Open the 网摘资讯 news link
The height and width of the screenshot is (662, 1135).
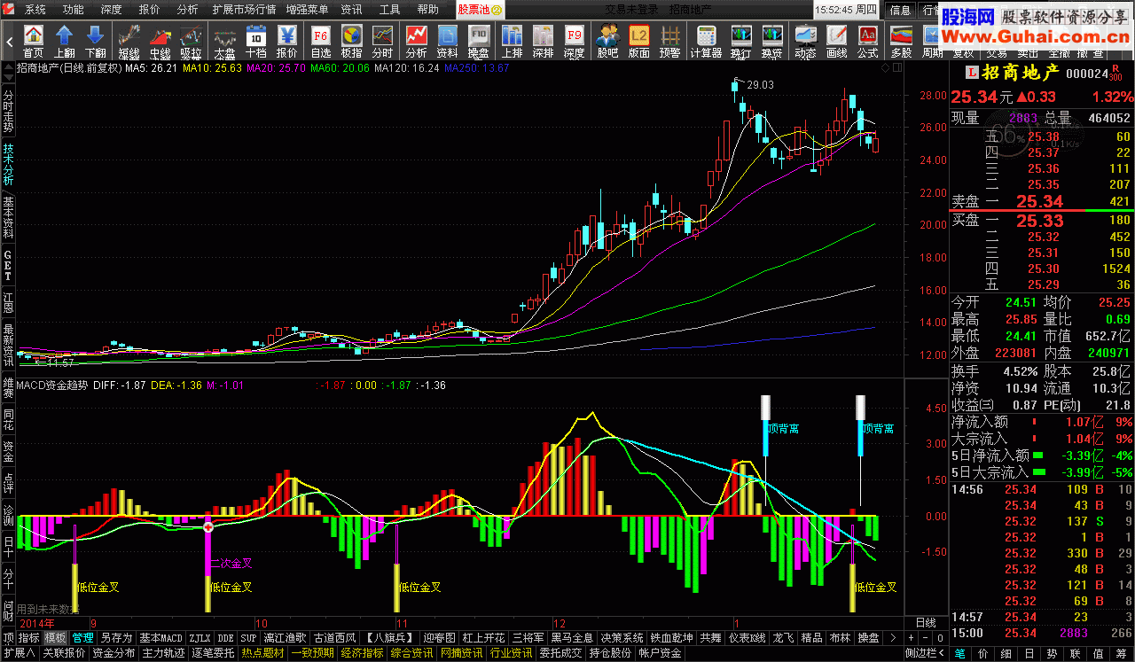461,653
